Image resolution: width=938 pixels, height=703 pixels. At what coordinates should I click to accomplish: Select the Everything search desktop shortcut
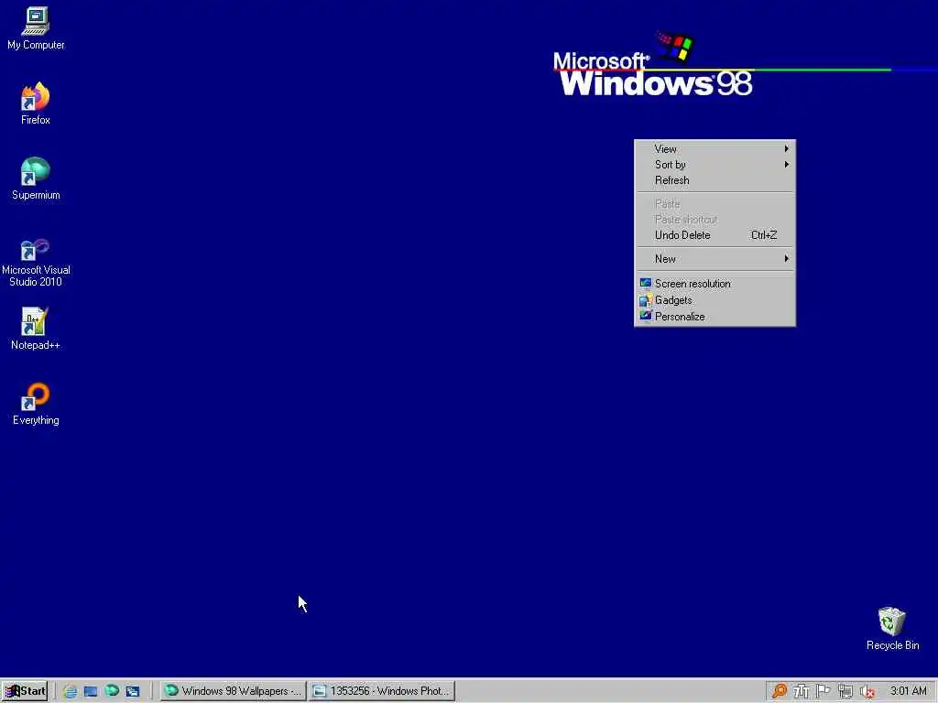coord(36,404)
